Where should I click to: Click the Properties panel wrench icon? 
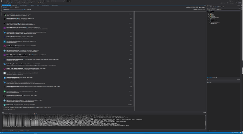[211, 82]
